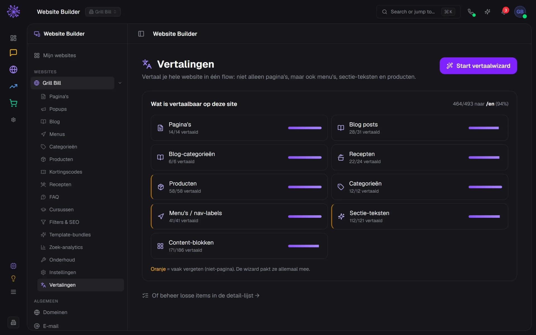Click the snowflake app logo

click(x=13, y=12)
